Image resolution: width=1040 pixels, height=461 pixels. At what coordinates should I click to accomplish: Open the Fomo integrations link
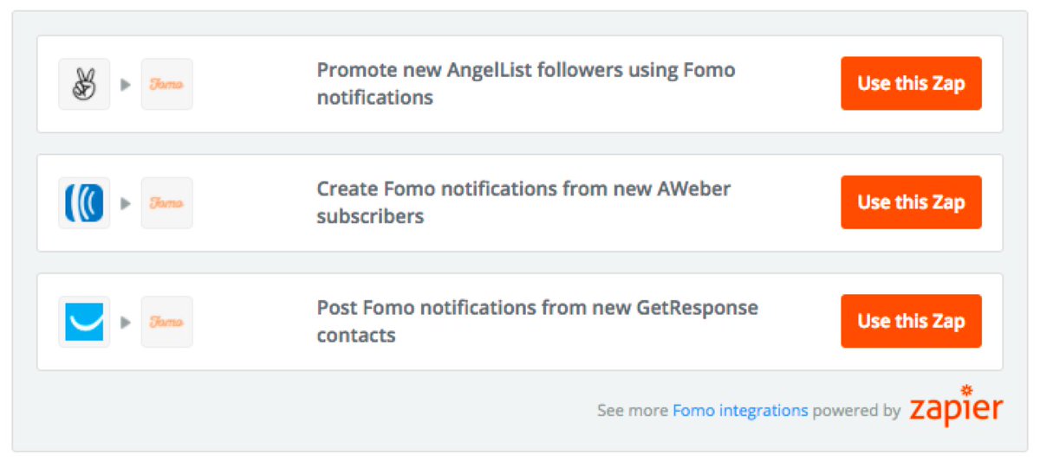tap(740, 411)
